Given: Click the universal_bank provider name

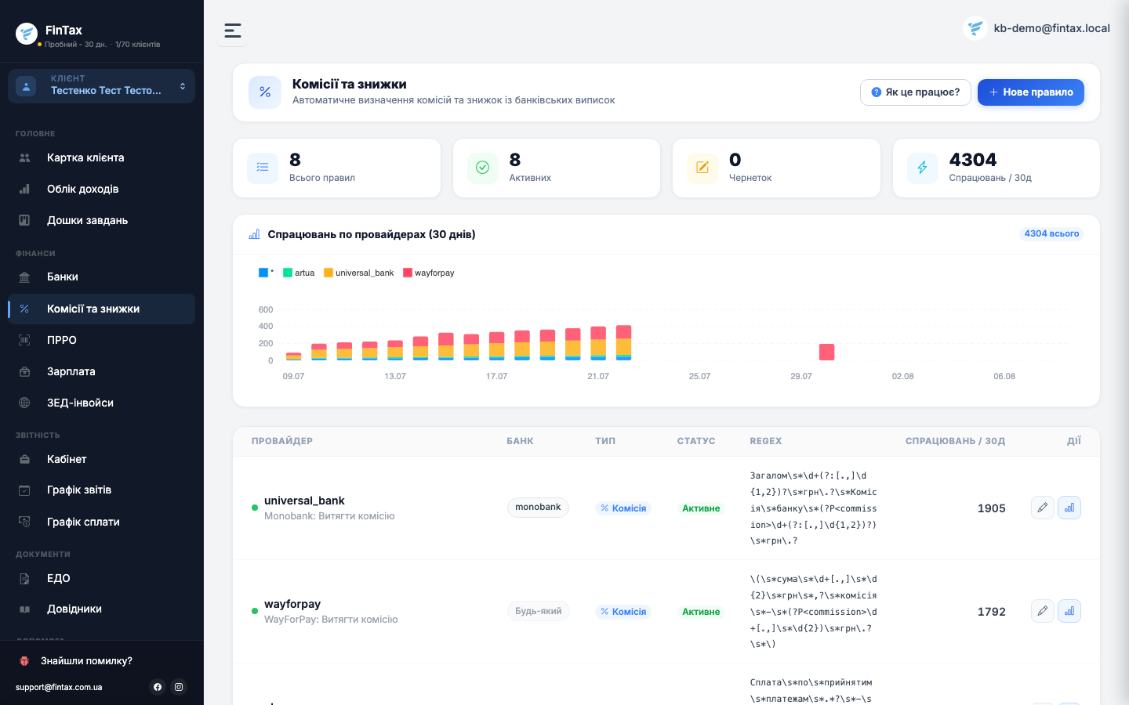Looking at the screenshot, I should [304, 501].
